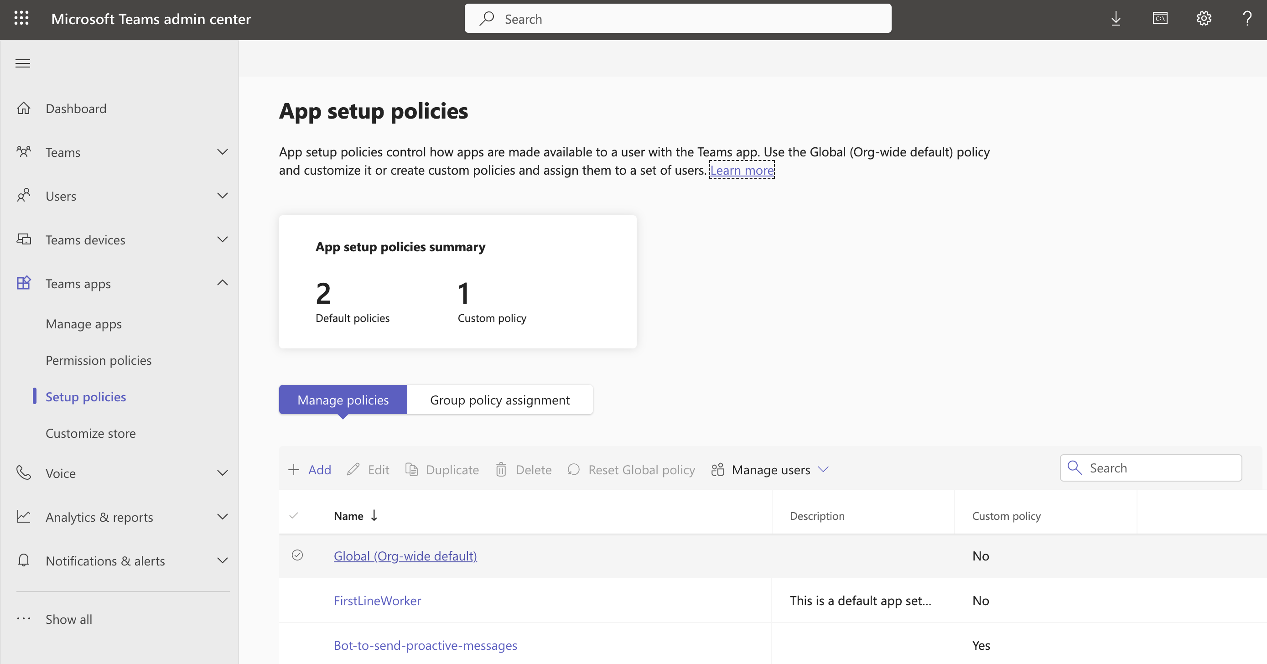Select the checkbox next to Global policy row
Screen dimensions: 1267x664
click(x=298, y=555)
